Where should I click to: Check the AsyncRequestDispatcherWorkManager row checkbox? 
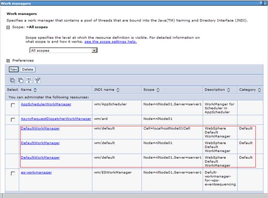pyautogui.click(x=13, y=120)
